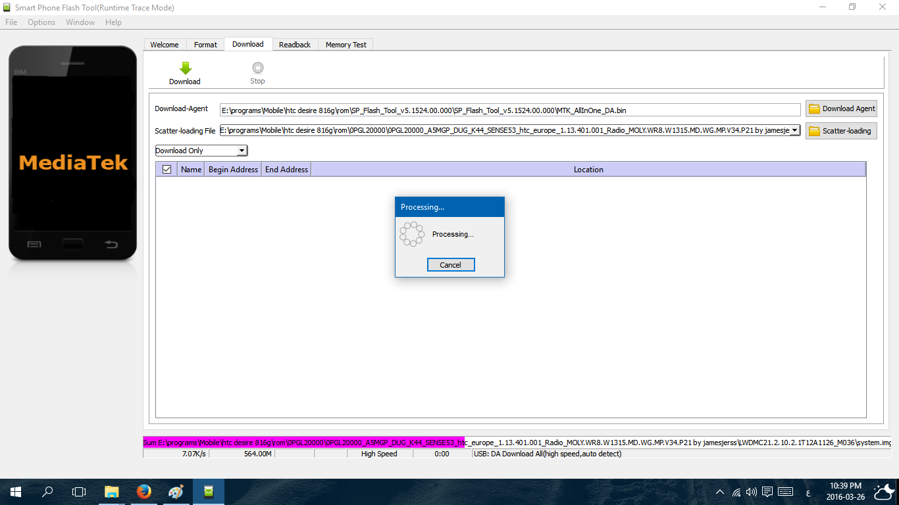Click the Begin Address column header
This screenshot has width=899, height=505.
[233, 169]
